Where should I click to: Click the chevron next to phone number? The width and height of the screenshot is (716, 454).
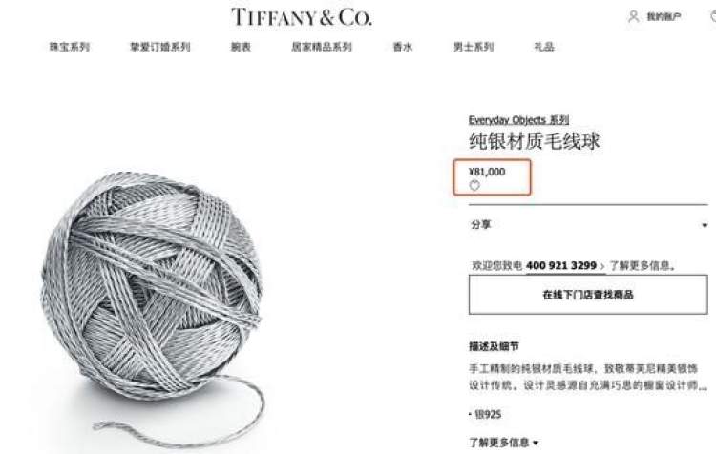pos(602,266)
